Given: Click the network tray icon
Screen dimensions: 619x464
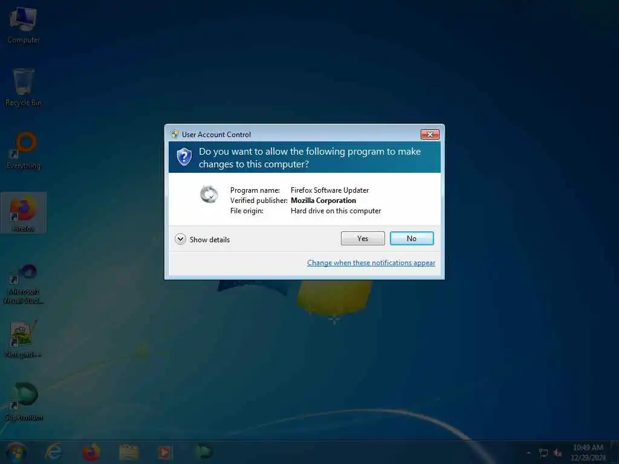Looking at the screenshot, I should pos(543,453).
